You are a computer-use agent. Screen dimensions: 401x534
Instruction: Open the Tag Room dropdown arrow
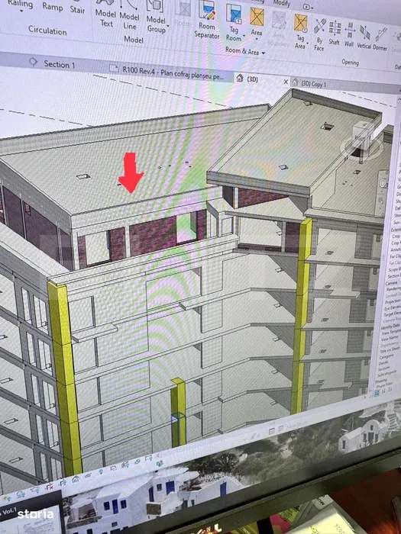click(x=244, y=36)
